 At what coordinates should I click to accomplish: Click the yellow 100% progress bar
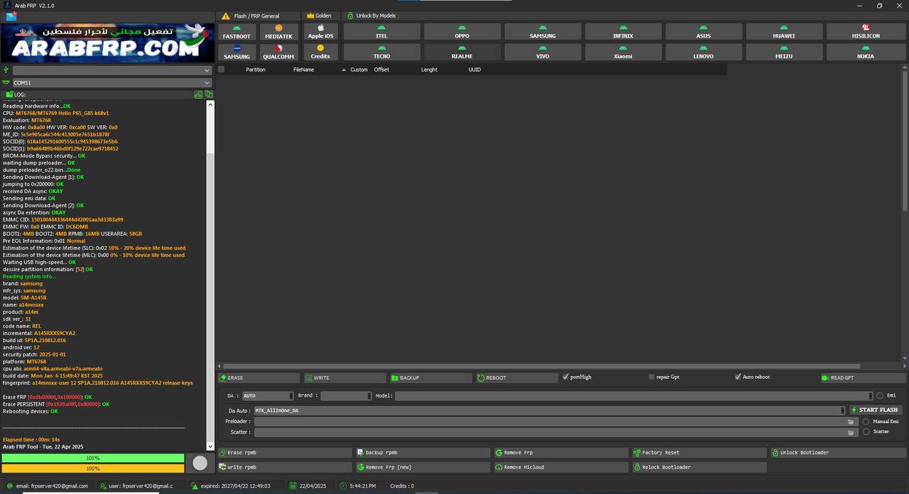point(93,468)
